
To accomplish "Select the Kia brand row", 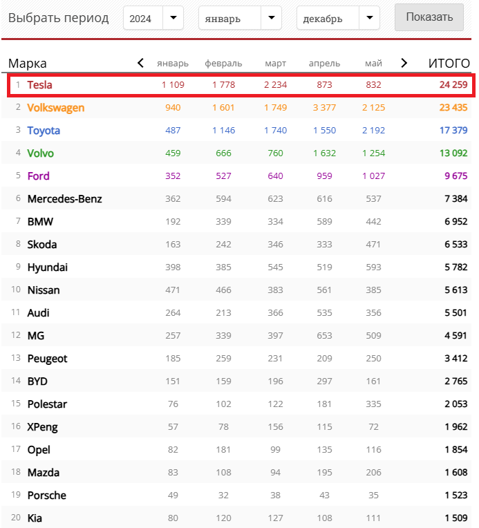I will [x=236, y=518].
